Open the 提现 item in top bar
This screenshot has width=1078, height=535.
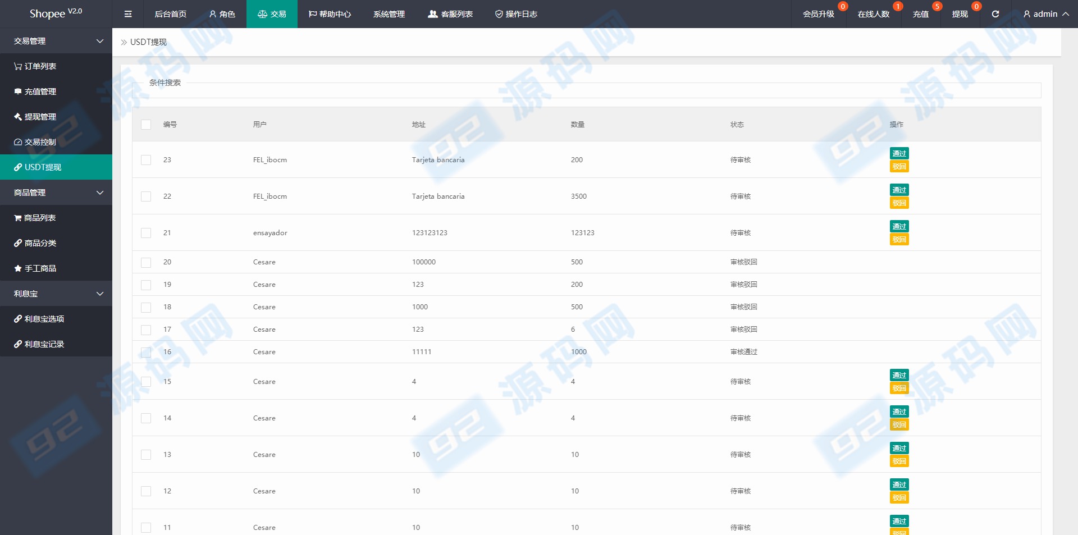pyautogui.click(x=960, y=14)
